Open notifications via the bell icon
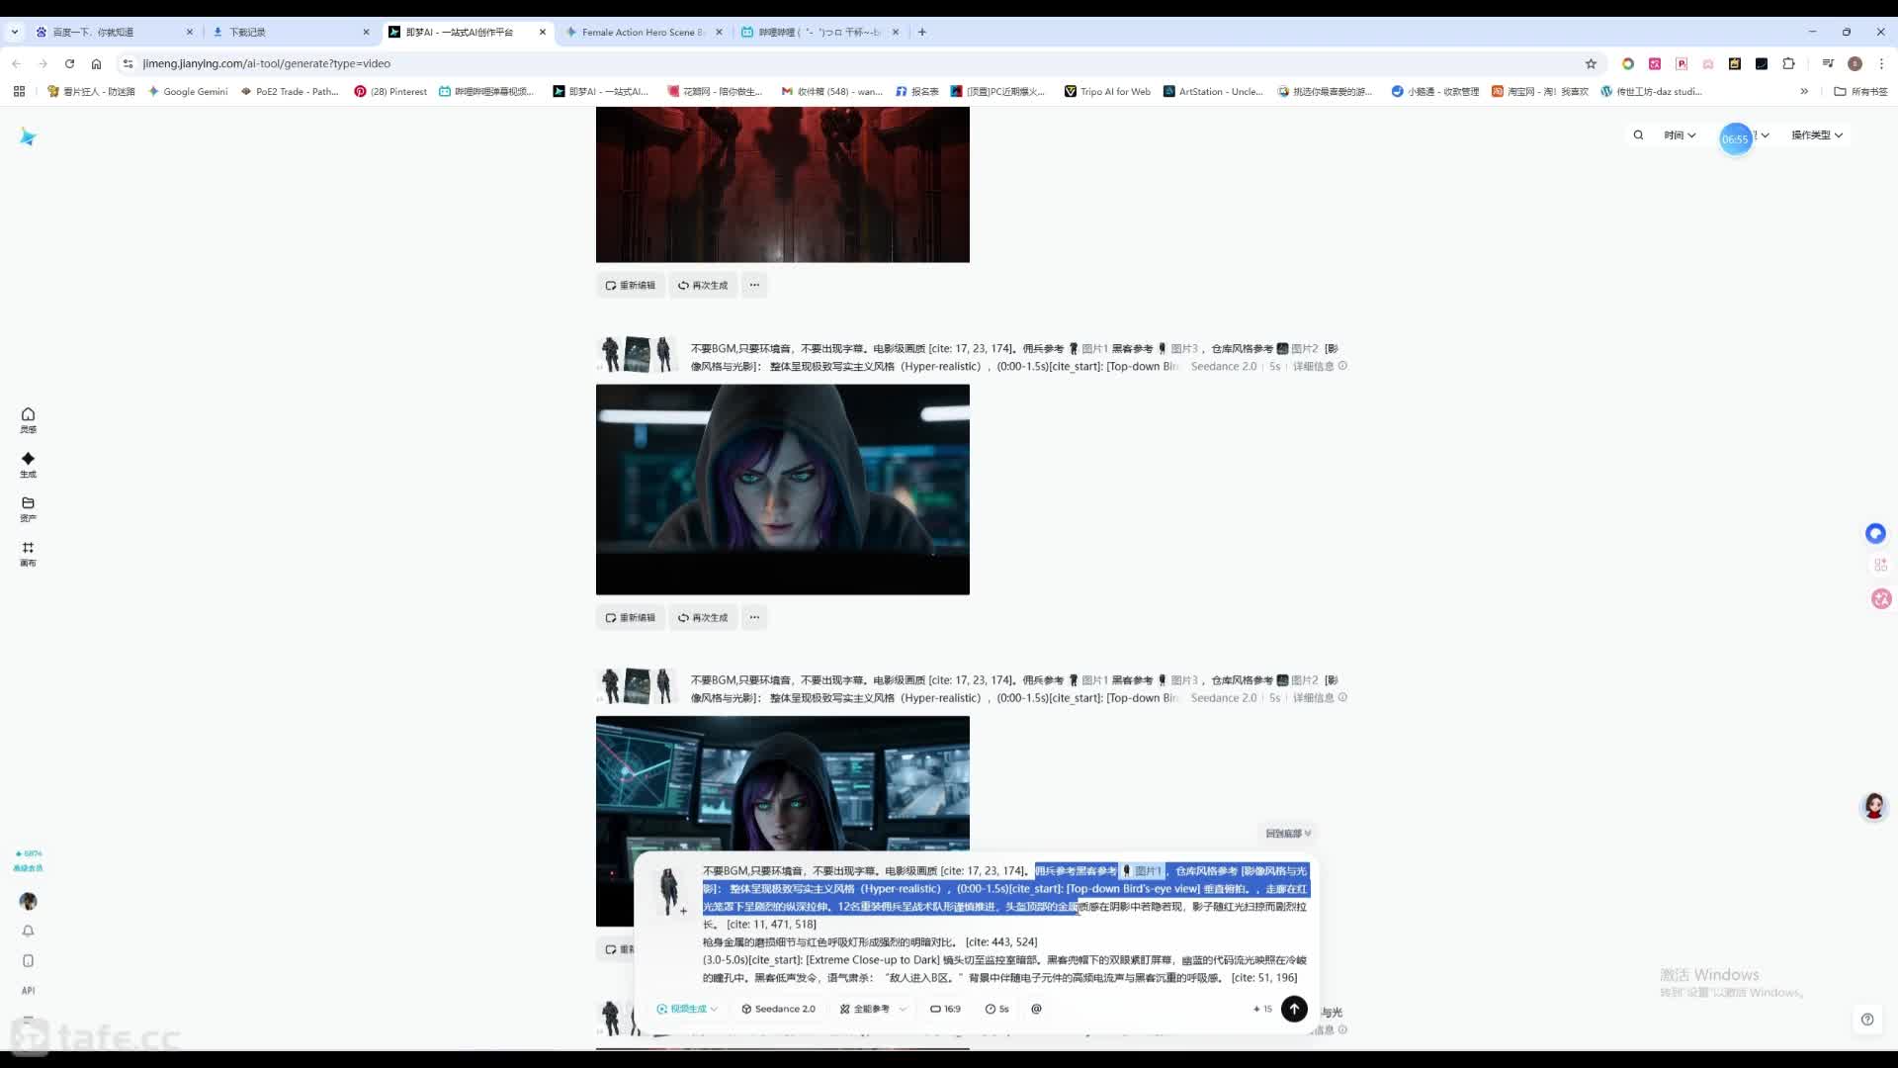Viewport: 1898px width, 1068px height. (28, 931)
